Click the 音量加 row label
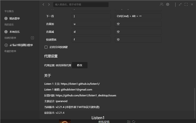196x123 pixels. coord(50,24)
